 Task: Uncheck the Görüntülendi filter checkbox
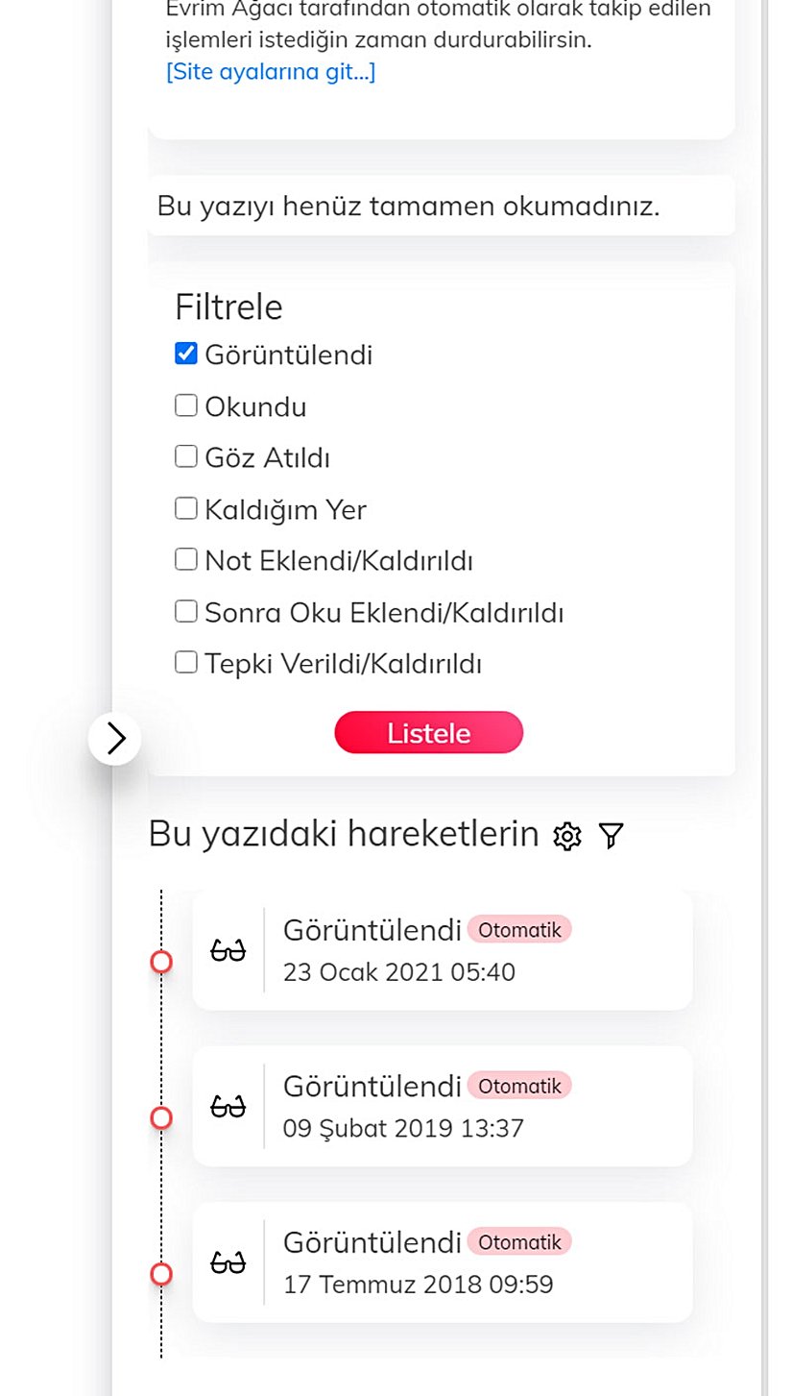tap(186, 354)
